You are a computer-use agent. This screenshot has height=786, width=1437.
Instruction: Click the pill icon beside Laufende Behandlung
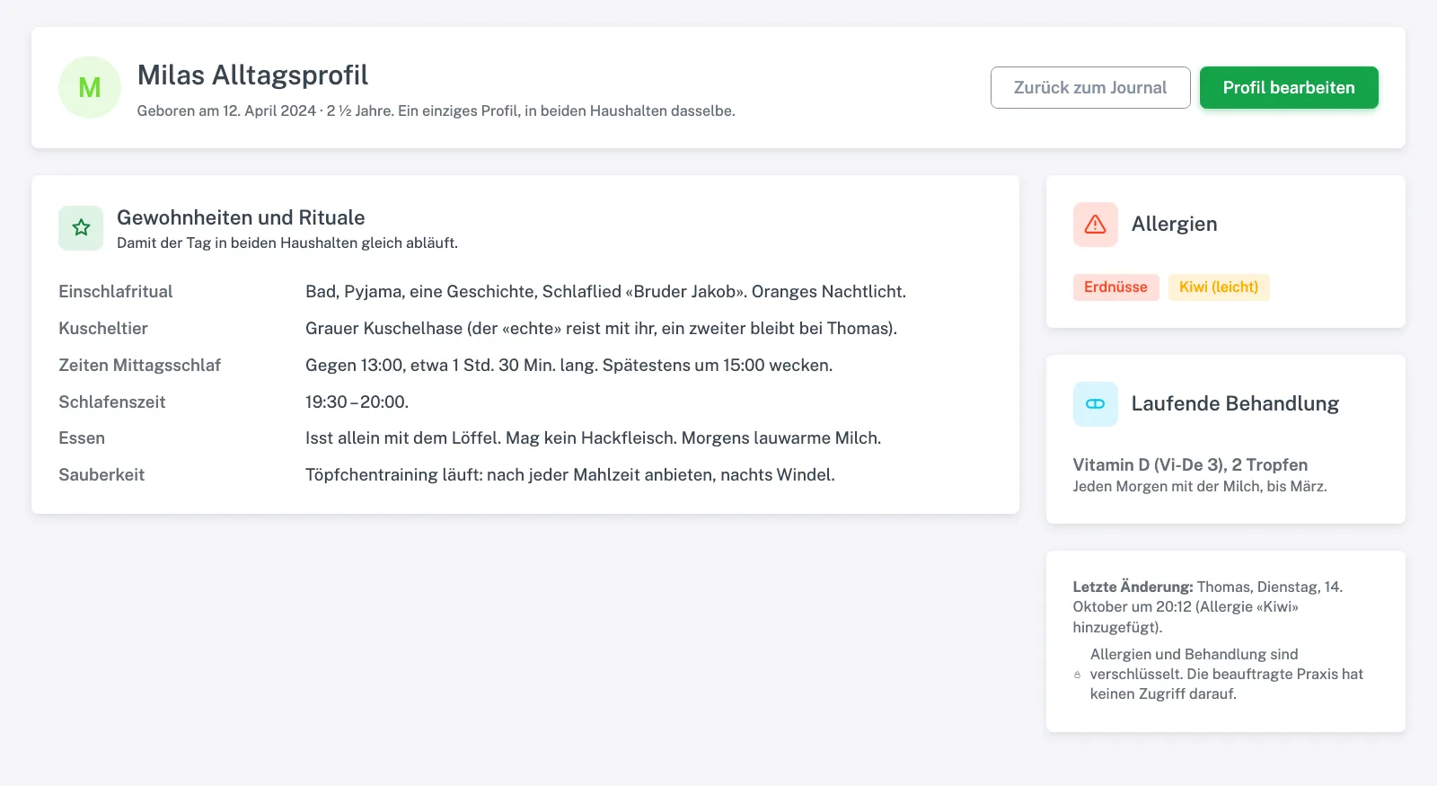1095,404
